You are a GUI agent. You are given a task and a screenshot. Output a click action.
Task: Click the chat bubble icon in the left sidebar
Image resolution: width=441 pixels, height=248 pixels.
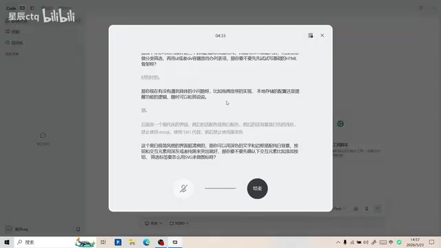43,136
